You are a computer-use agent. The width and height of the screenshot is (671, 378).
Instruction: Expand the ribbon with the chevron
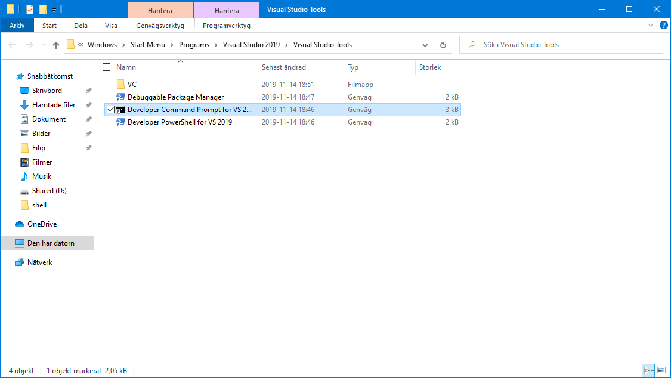[651, 25]
